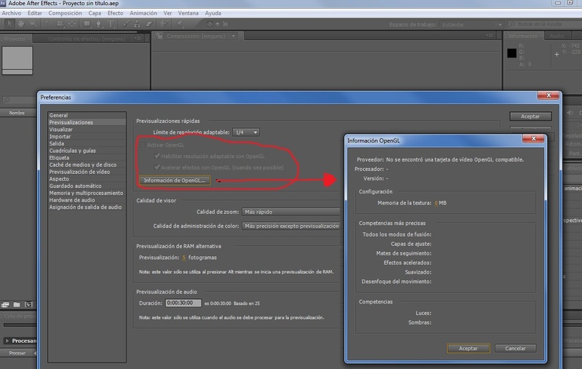This screenshot has height=369, width=582.
Task: Click the Cola de procesamiento progress bar
Action: (20, 325)
